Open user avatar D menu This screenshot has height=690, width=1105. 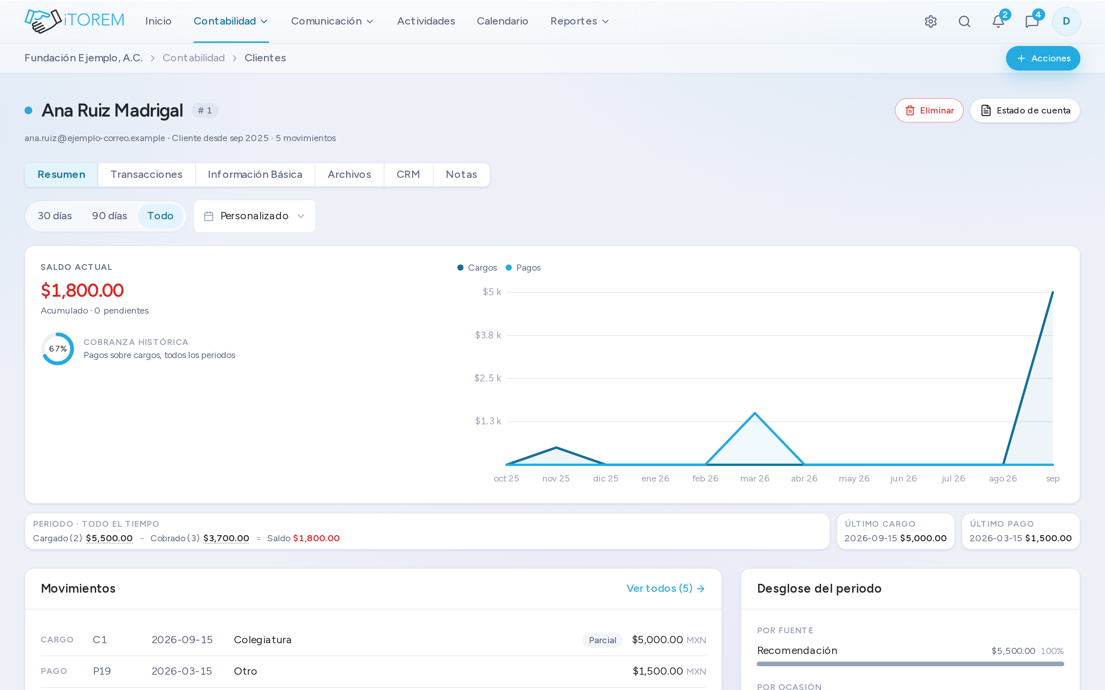[x=1066, y=21]
